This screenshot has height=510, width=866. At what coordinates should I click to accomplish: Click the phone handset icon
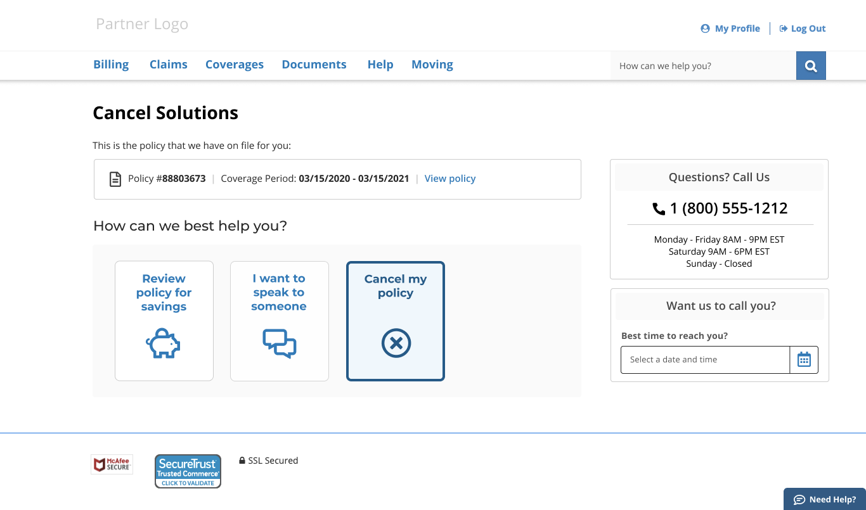(x=659, y=208)
